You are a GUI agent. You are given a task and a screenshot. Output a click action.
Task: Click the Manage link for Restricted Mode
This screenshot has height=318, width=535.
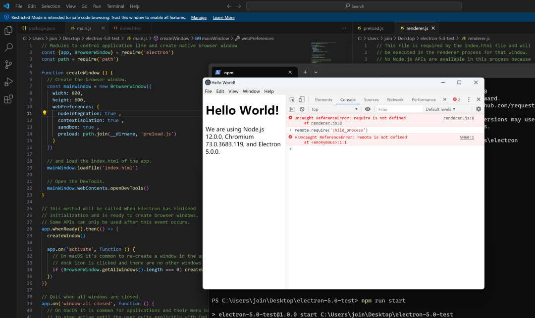point(199,17)
